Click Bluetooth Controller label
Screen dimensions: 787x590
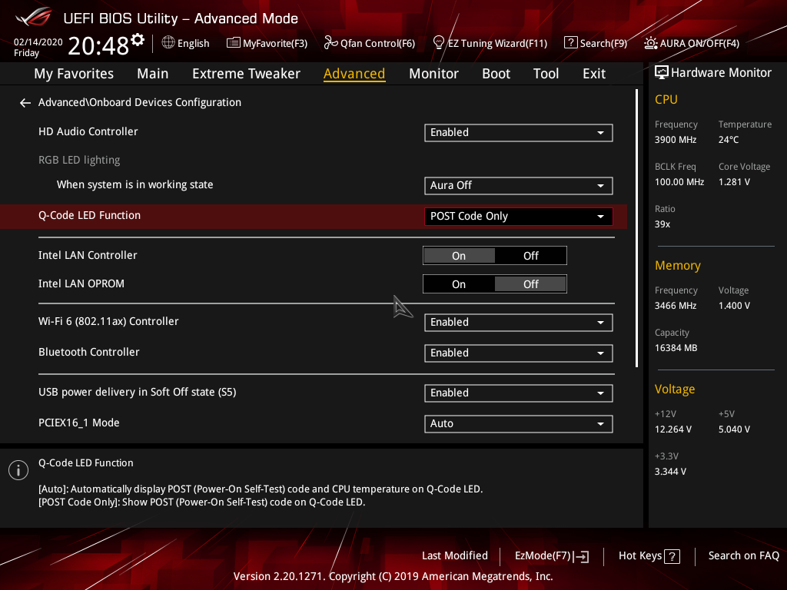(x=89, y=352)
